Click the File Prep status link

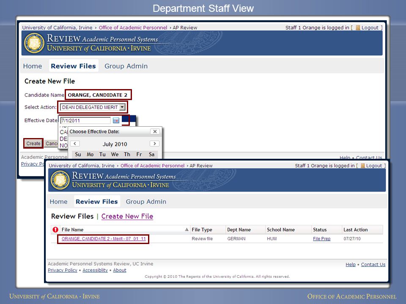pos(321,239)
